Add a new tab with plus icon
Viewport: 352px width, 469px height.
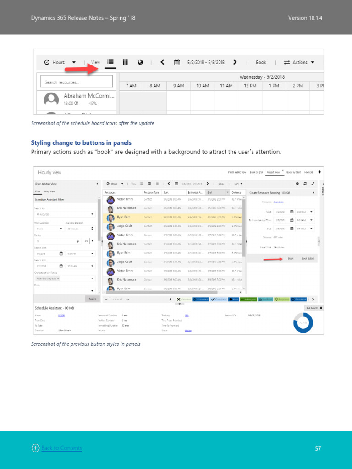[x=319, y=172]
